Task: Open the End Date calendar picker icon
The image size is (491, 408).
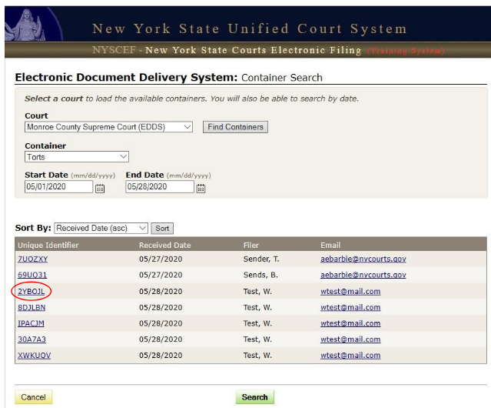Action: tap(201, 188)
